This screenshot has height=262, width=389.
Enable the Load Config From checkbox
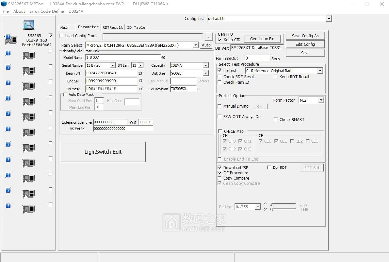[62, 36]
